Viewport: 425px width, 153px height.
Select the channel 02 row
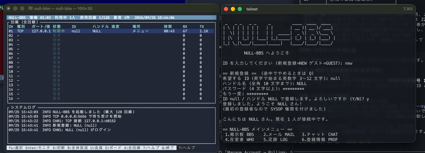click(111, 35)
